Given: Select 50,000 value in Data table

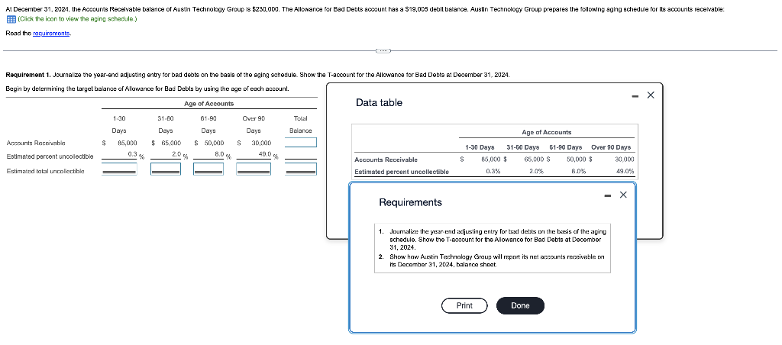Looking at the screenshot, I should tap(577, 160).
